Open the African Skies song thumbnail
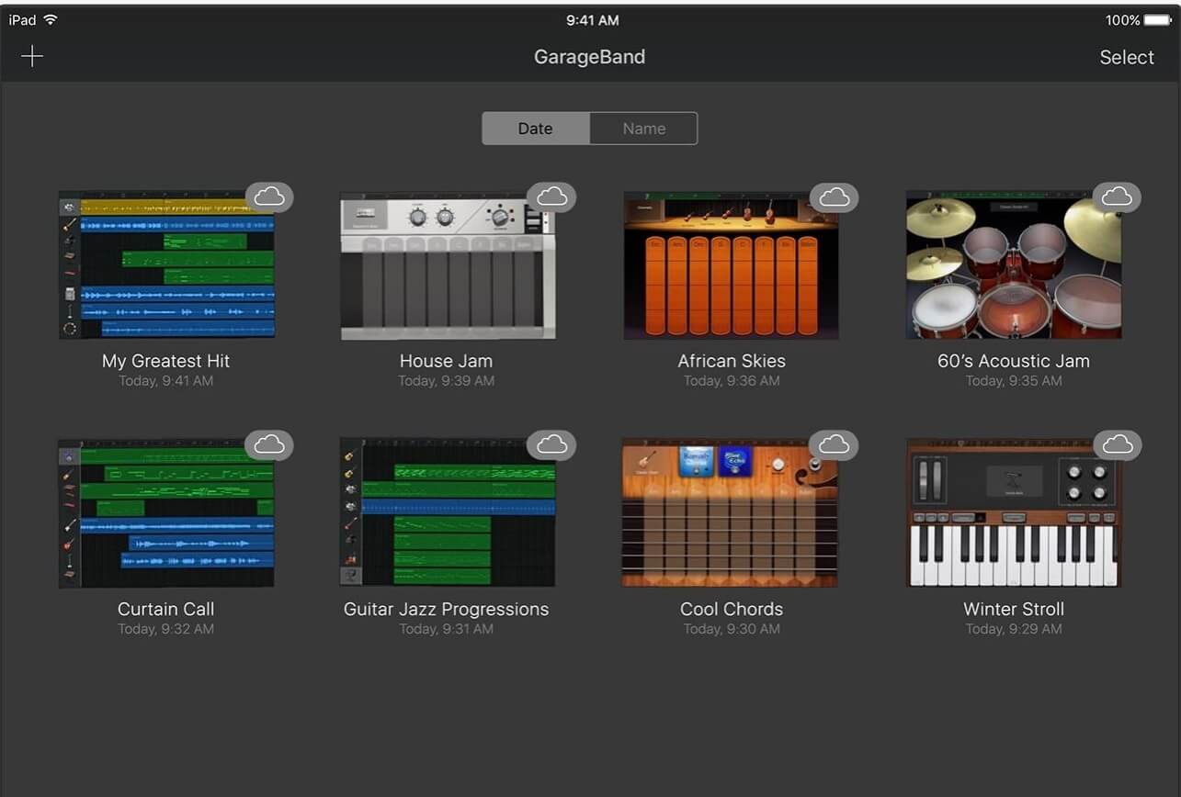Viewport: 1181px width, 797px height. click(x=731, y=265)
